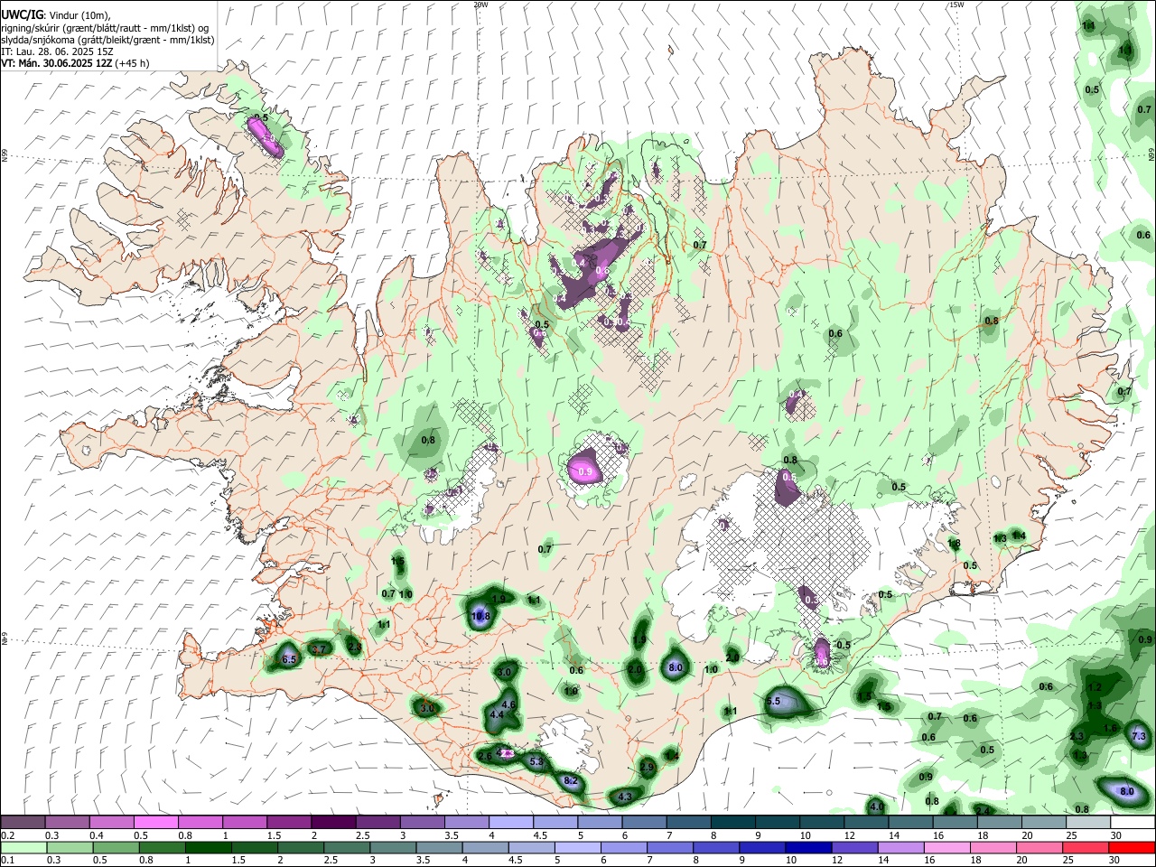Screen dimensions: 1156x867
Task: Click the UWC/IG title text
Action: (22, 14)
